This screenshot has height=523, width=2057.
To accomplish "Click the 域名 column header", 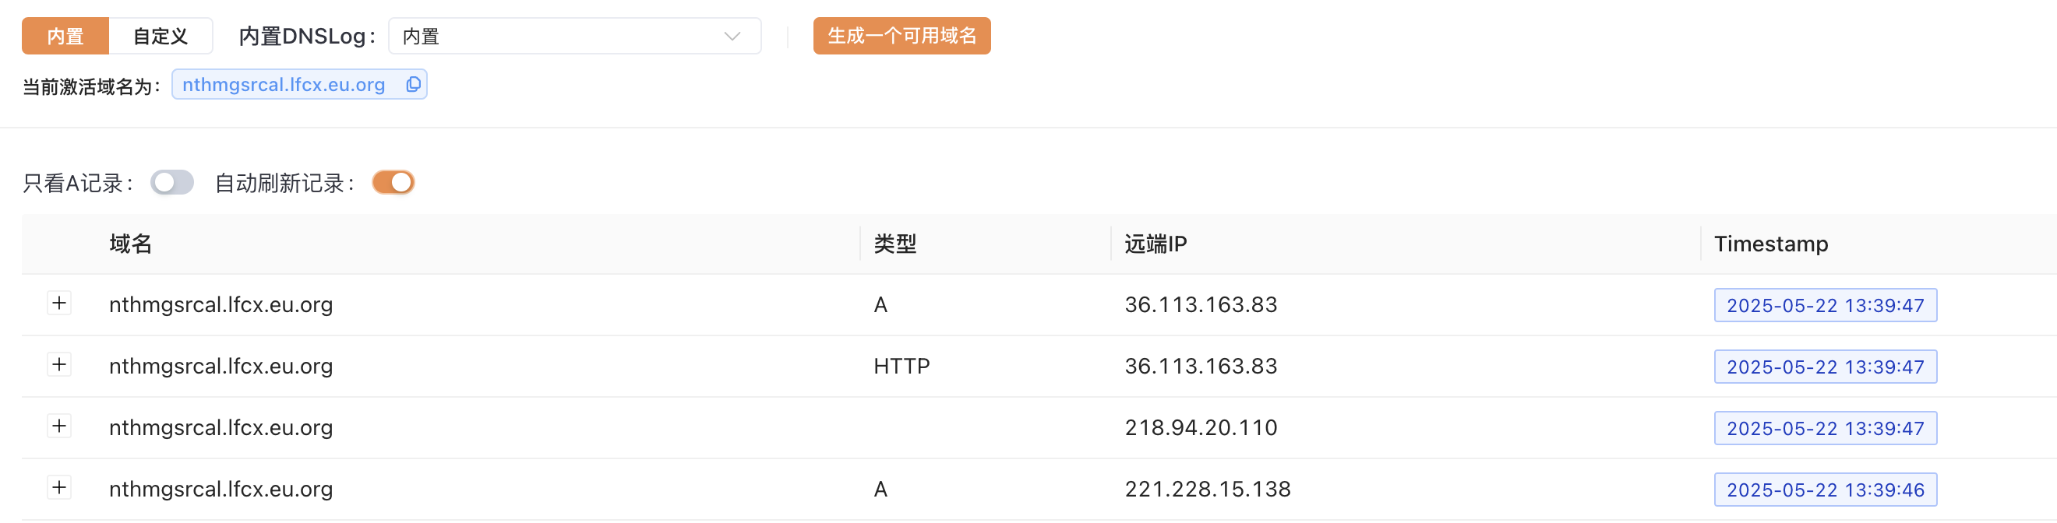I will click(x=131, y=244).
